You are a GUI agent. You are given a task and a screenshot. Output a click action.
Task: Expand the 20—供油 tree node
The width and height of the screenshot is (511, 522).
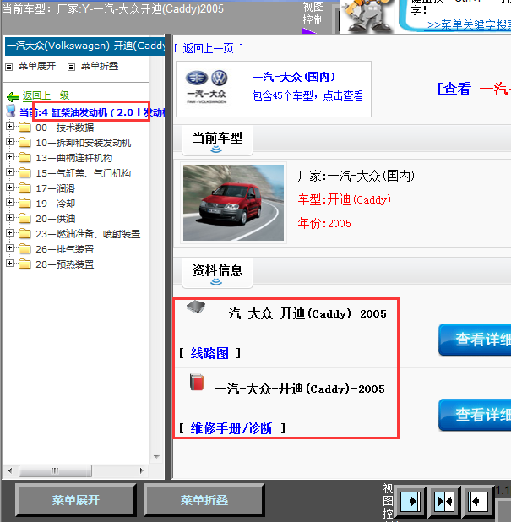[9, 217]
